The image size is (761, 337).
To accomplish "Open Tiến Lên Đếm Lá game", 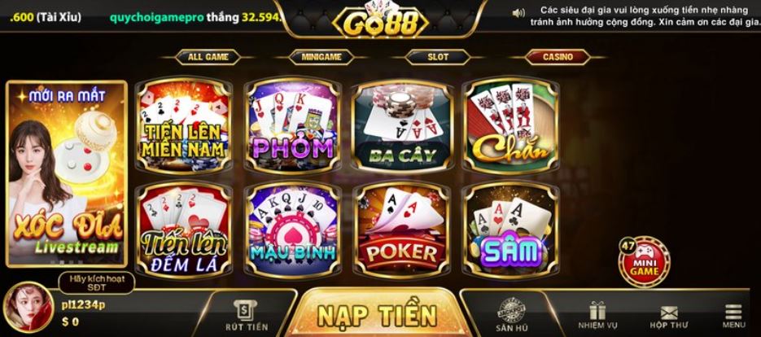I will [x=183, y=230].
